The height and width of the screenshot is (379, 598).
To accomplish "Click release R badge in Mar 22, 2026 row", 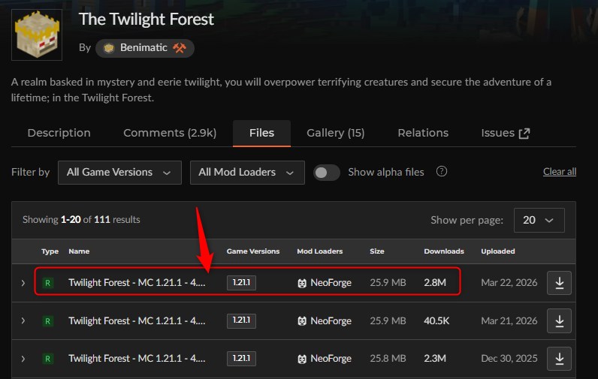I will coord(47,283).
